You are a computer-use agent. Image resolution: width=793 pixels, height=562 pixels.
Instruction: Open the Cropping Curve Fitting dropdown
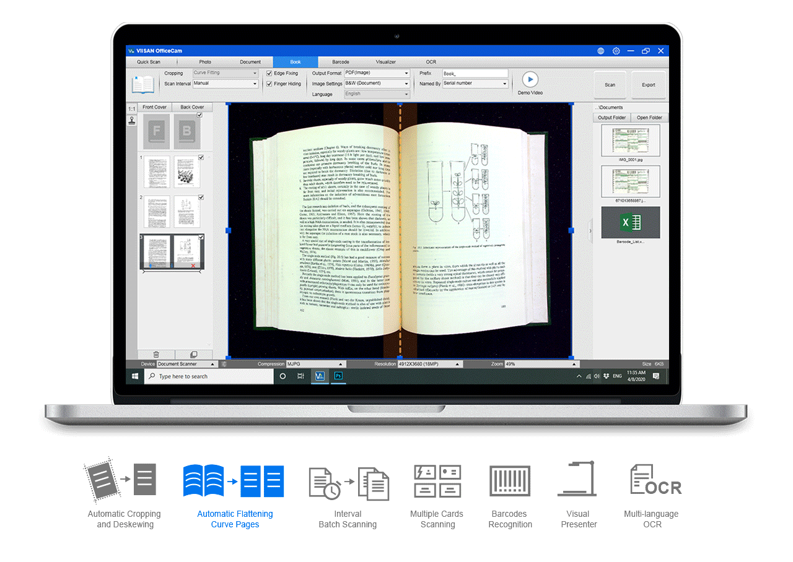[226, 73]
